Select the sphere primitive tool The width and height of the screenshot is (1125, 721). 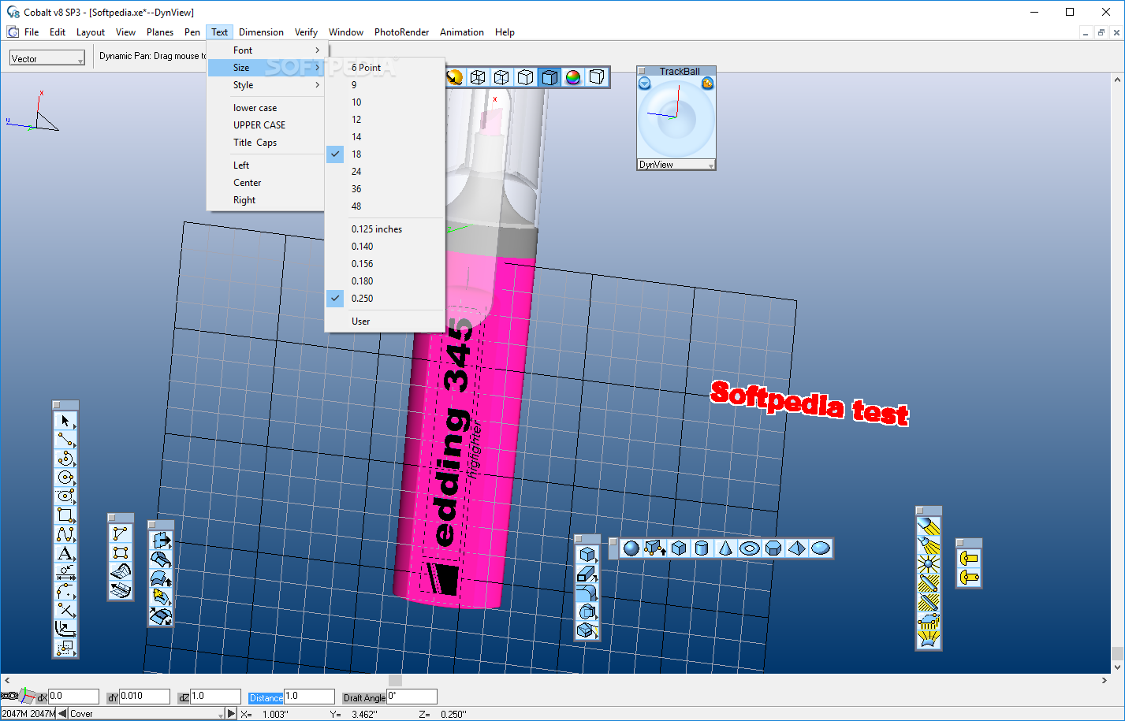(x=631, y=548)
